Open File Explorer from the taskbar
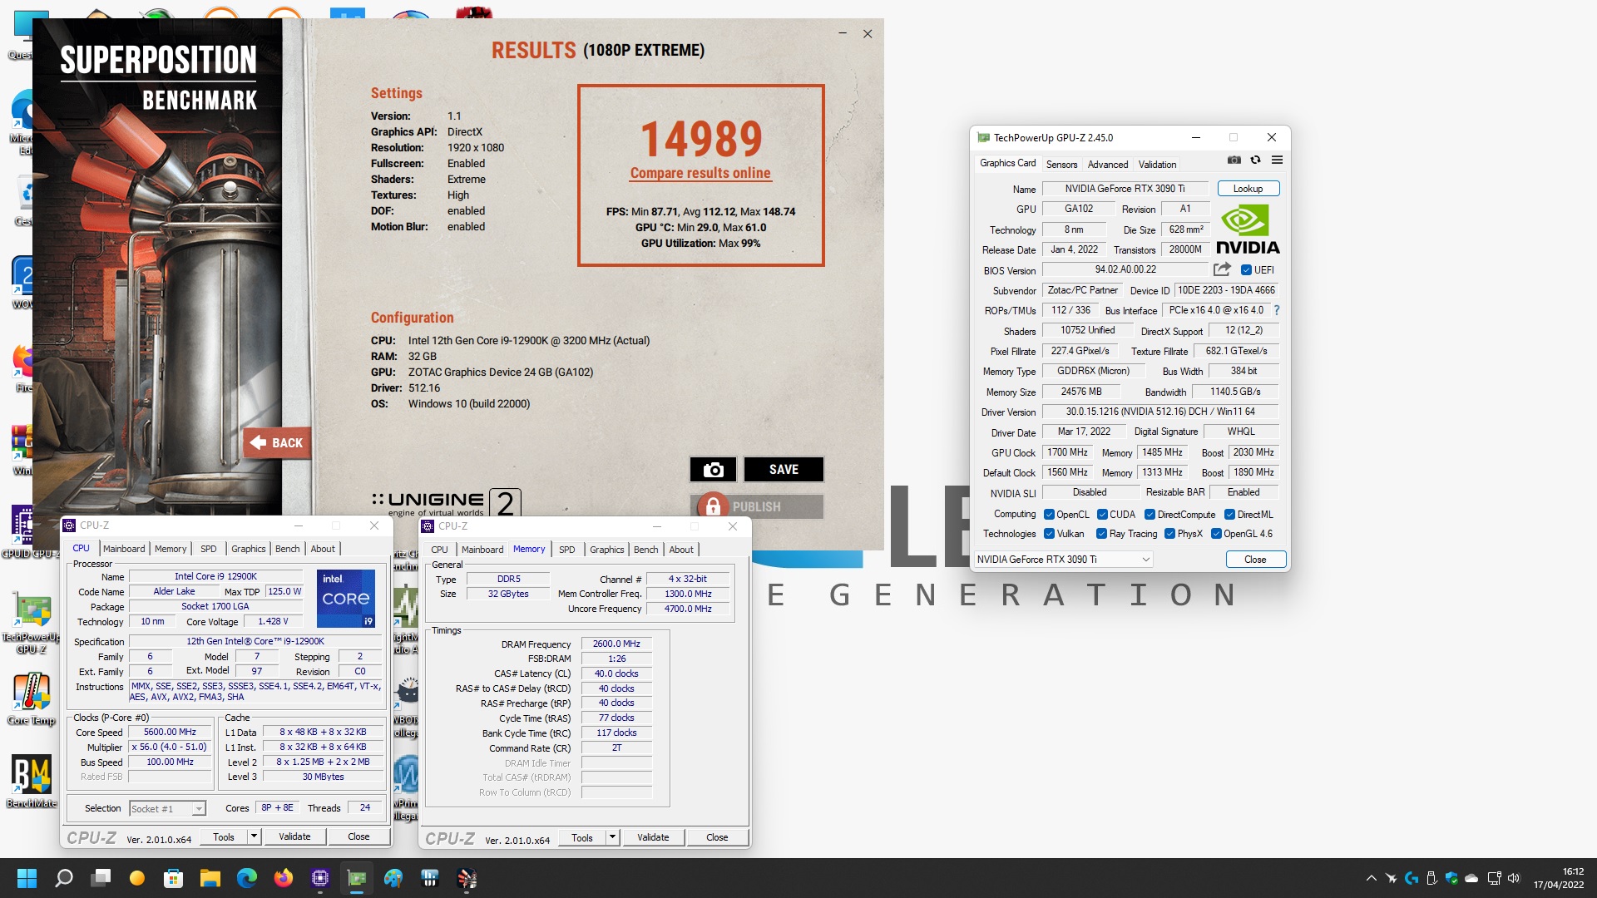The width and height of the screenshot is (1597, 898). tap(210, 878)
